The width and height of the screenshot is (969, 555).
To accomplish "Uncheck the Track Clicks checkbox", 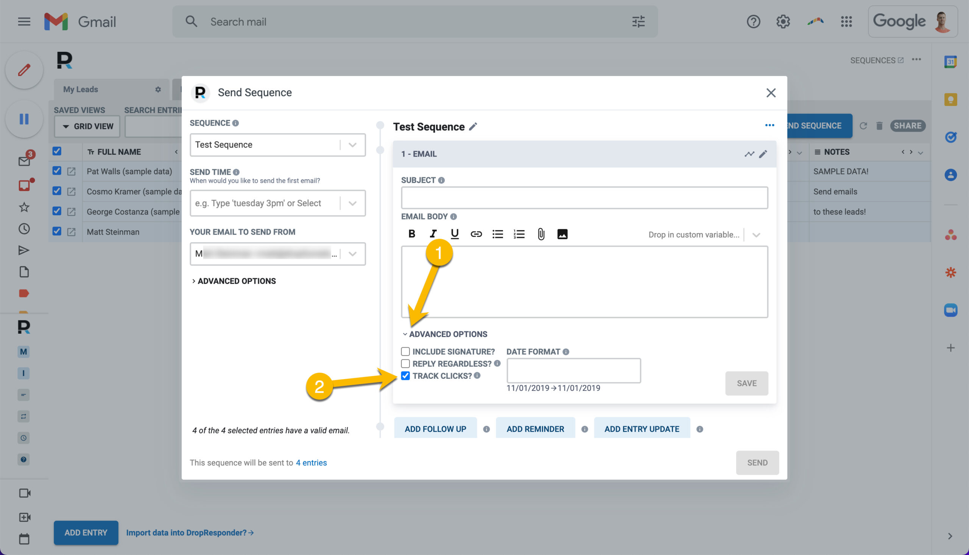I will 405,376.
